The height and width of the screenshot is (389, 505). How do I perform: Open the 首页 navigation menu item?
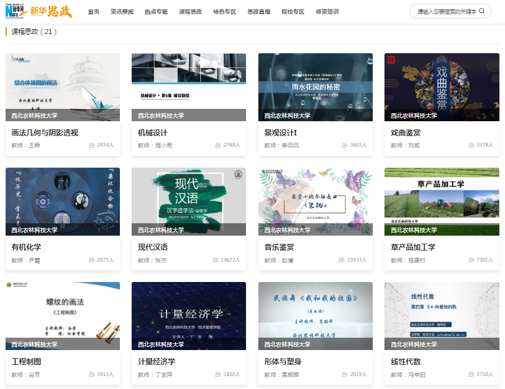click(x=93, y=12)
